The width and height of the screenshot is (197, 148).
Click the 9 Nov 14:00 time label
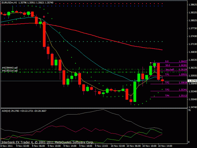coord(70,146)
